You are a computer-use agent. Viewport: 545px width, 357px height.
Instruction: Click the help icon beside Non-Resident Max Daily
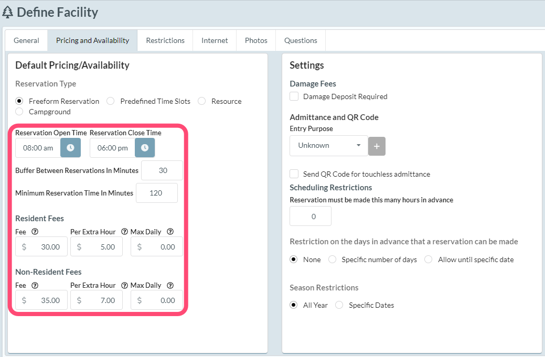click(x=170, y=285)
